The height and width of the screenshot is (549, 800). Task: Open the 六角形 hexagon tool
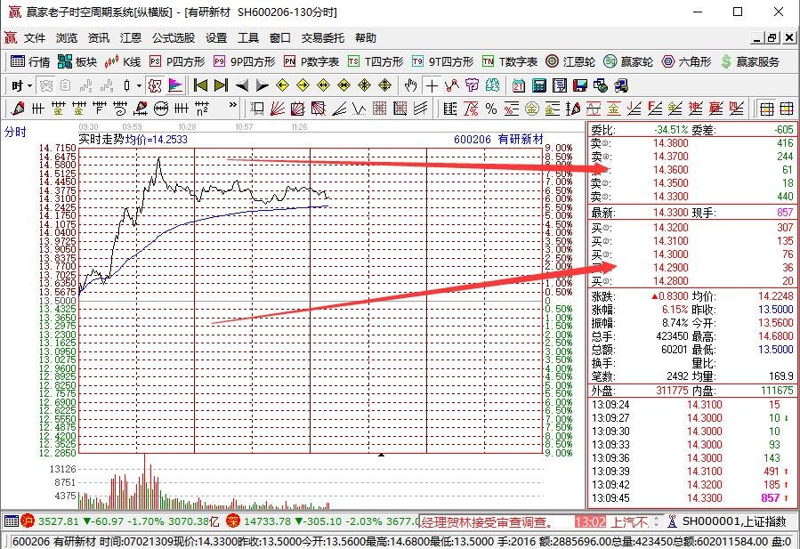(686, 61)
